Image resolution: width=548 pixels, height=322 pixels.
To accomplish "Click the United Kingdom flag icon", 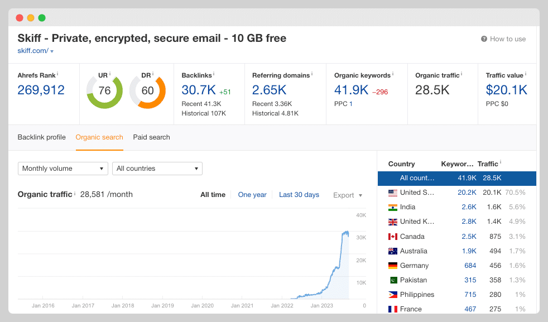I will tap(393, 222).
